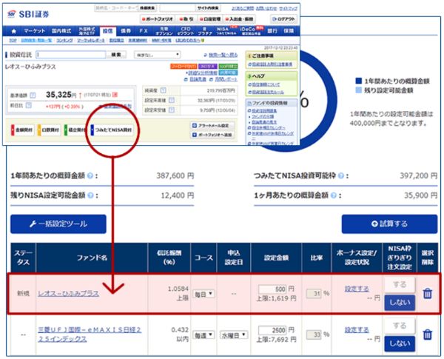This screenshot has width=444, height=359.
Task: Click the 口数買付 button
Action: [50, 130]
